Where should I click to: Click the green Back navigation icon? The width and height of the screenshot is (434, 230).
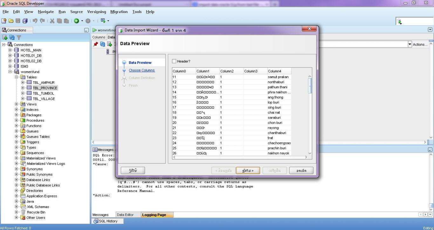pos(77,21)
